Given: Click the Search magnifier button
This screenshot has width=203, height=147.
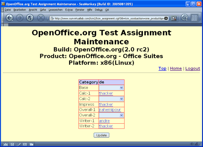Looking at the screenshot, I should tap(174, 18).
